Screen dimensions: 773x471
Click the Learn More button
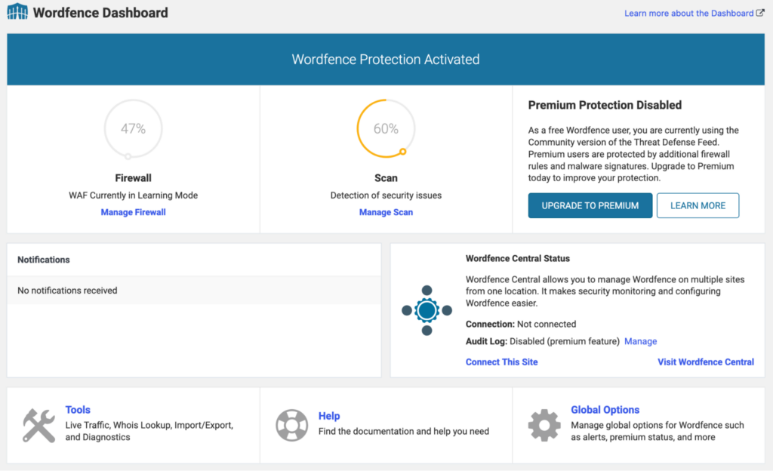698,205
